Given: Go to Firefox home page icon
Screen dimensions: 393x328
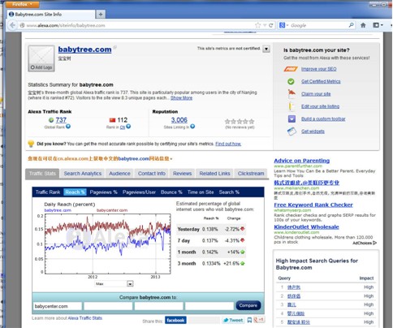Looking at the screenshot, I should tap(363, 25).
